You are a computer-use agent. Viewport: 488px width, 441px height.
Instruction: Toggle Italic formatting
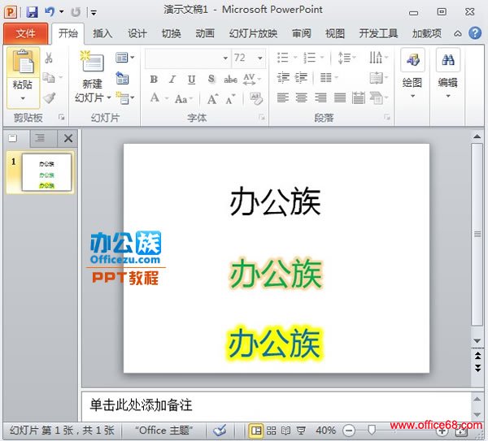172,80
